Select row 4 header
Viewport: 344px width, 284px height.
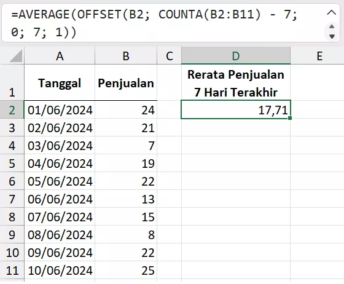point(12,145)
